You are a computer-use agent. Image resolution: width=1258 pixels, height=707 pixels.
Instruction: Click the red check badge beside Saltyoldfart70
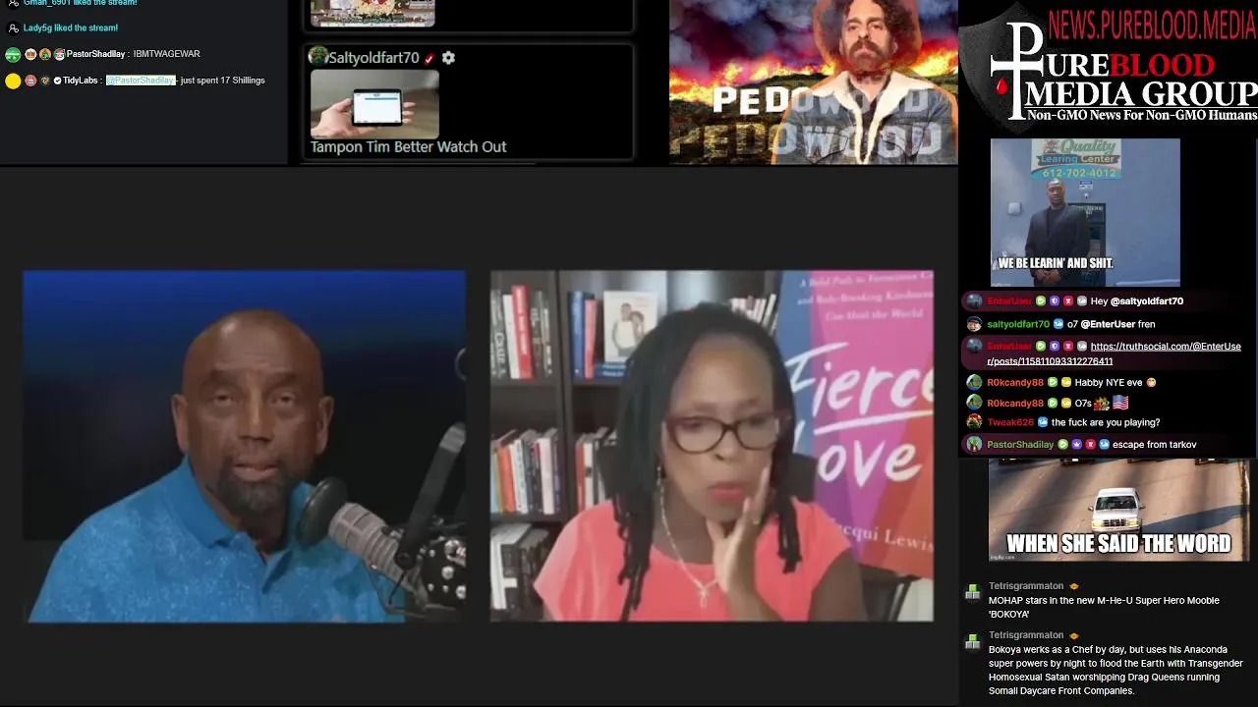pos(429,59)
